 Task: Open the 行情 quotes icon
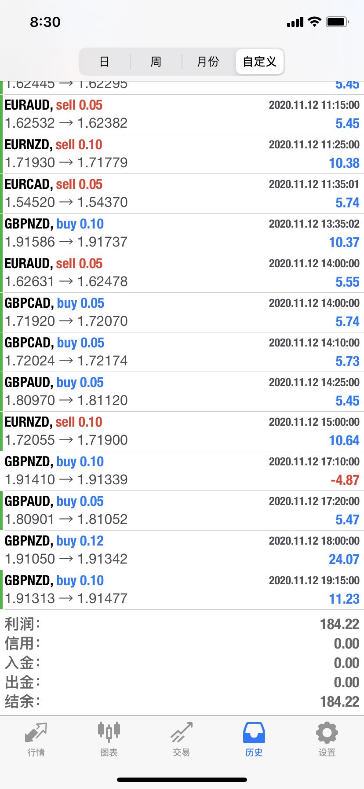(36, 733)
